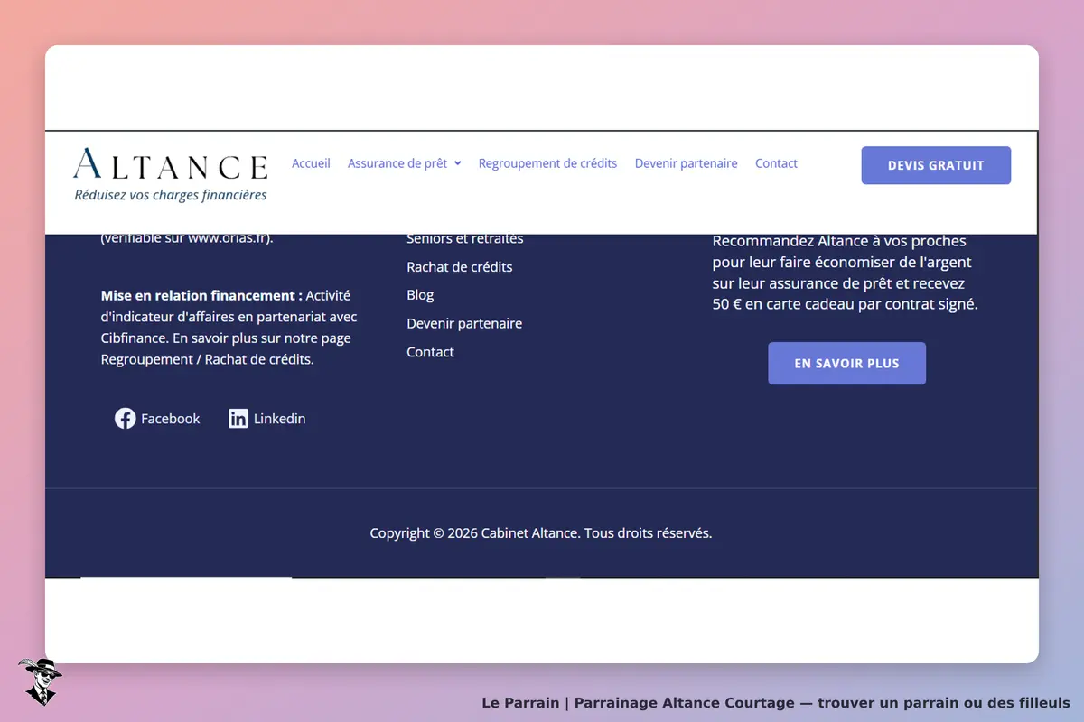Click the Devis Gratuit button

click(936, 165)
